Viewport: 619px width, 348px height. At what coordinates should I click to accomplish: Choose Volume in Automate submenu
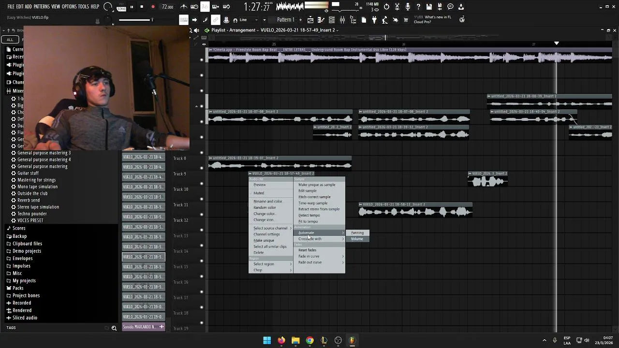358,239
